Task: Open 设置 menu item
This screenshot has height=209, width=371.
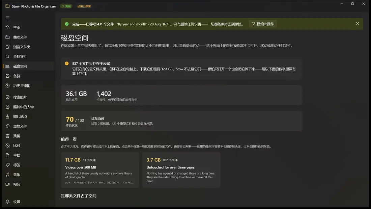Action: click(x=28, y=202)
